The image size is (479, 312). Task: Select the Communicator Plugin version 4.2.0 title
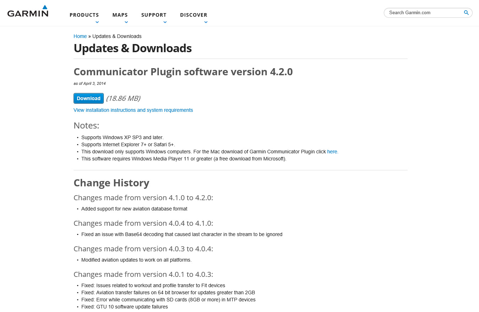coord(183,72)
